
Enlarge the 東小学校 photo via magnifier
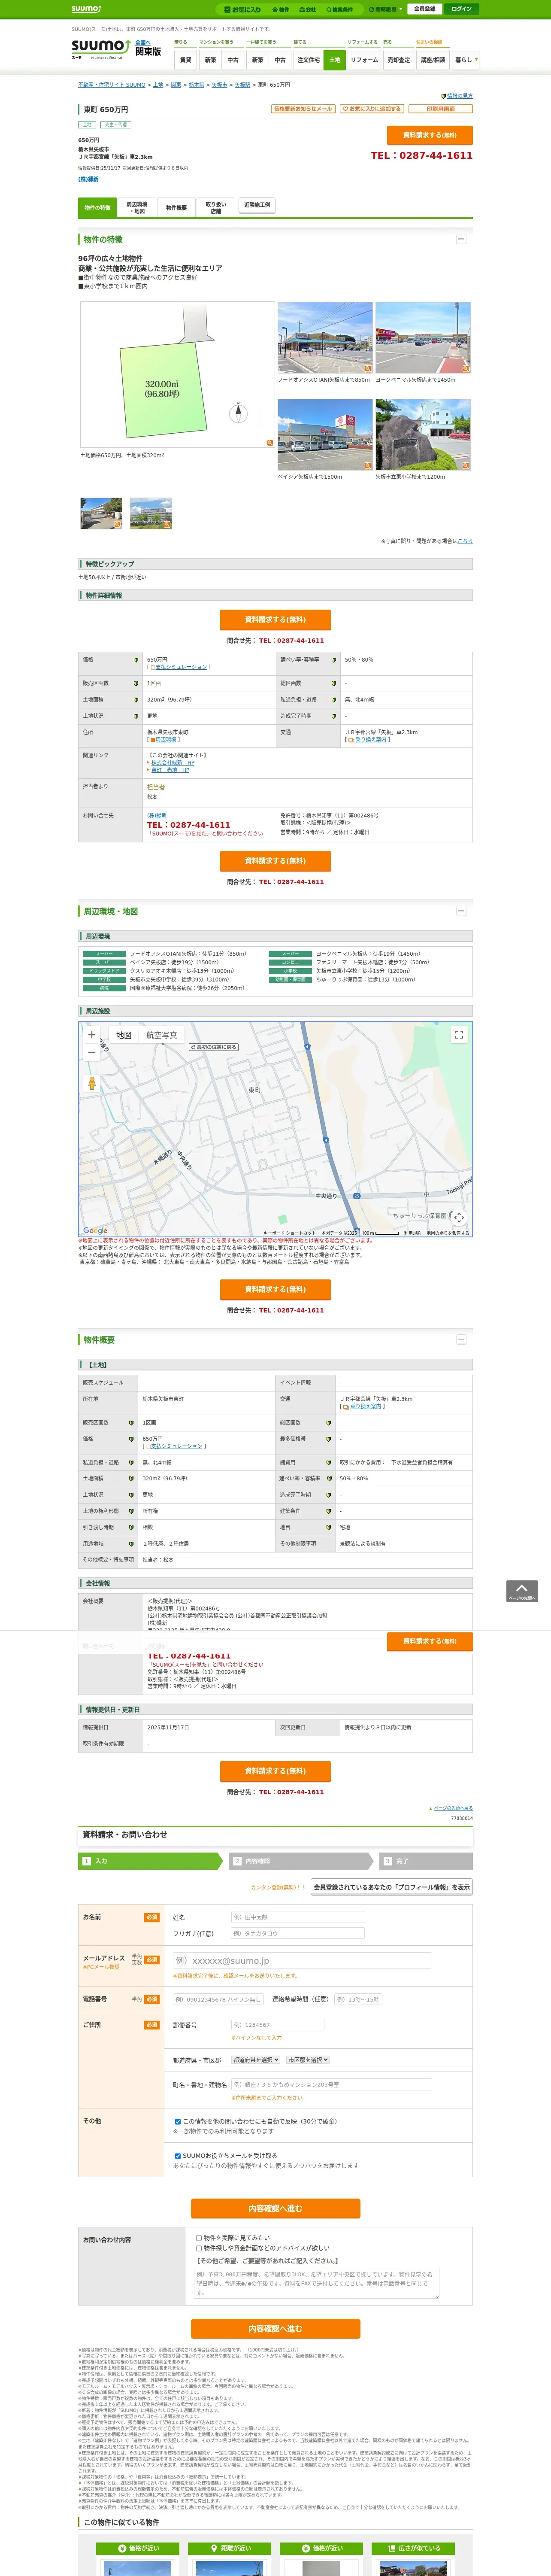point(466,466)
